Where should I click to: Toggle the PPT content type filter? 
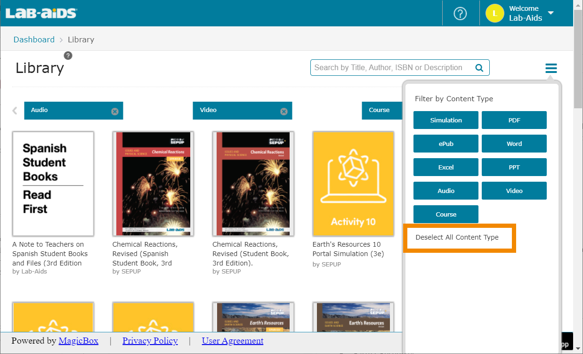click(x=514, y=167)
